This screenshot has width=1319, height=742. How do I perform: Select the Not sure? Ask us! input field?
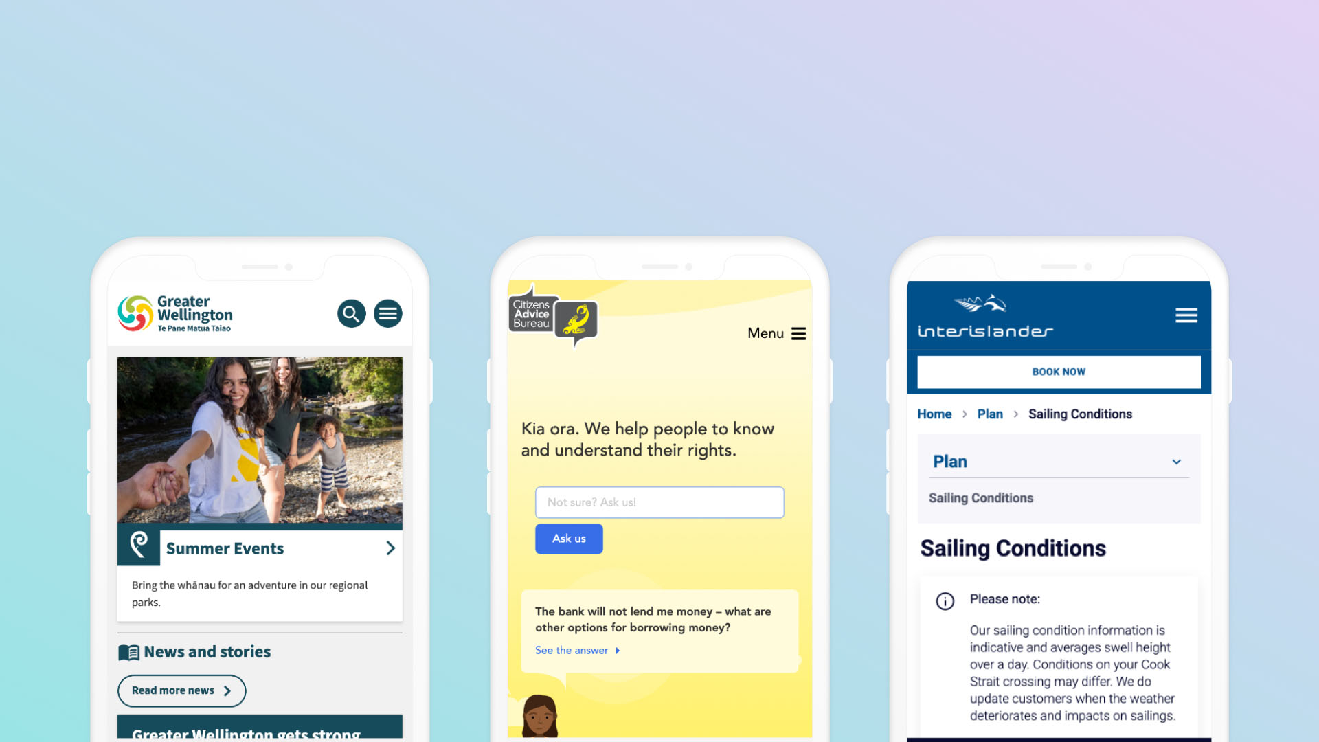point(659,502)
